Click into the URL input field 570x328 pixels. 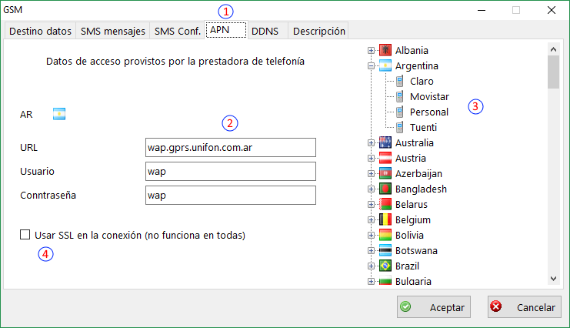pyautogui.click(x=231, y=148)
